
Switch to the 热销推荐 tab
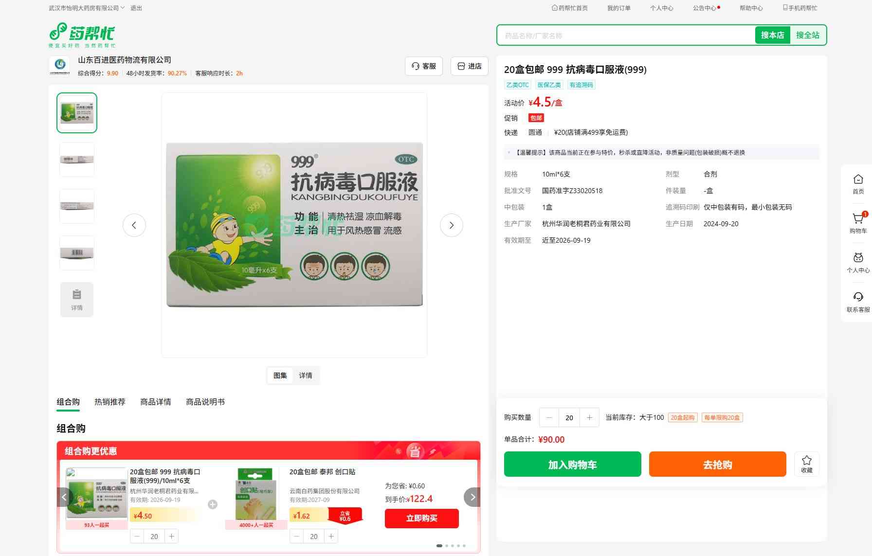pyautogui.click(x=110, y=402)
